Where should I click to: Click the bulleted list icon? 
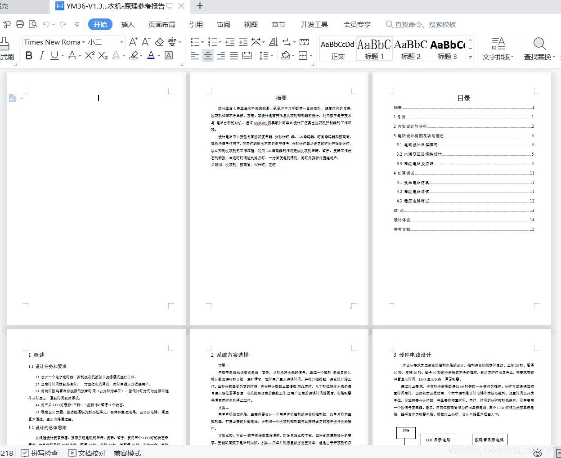coord(195,42)
